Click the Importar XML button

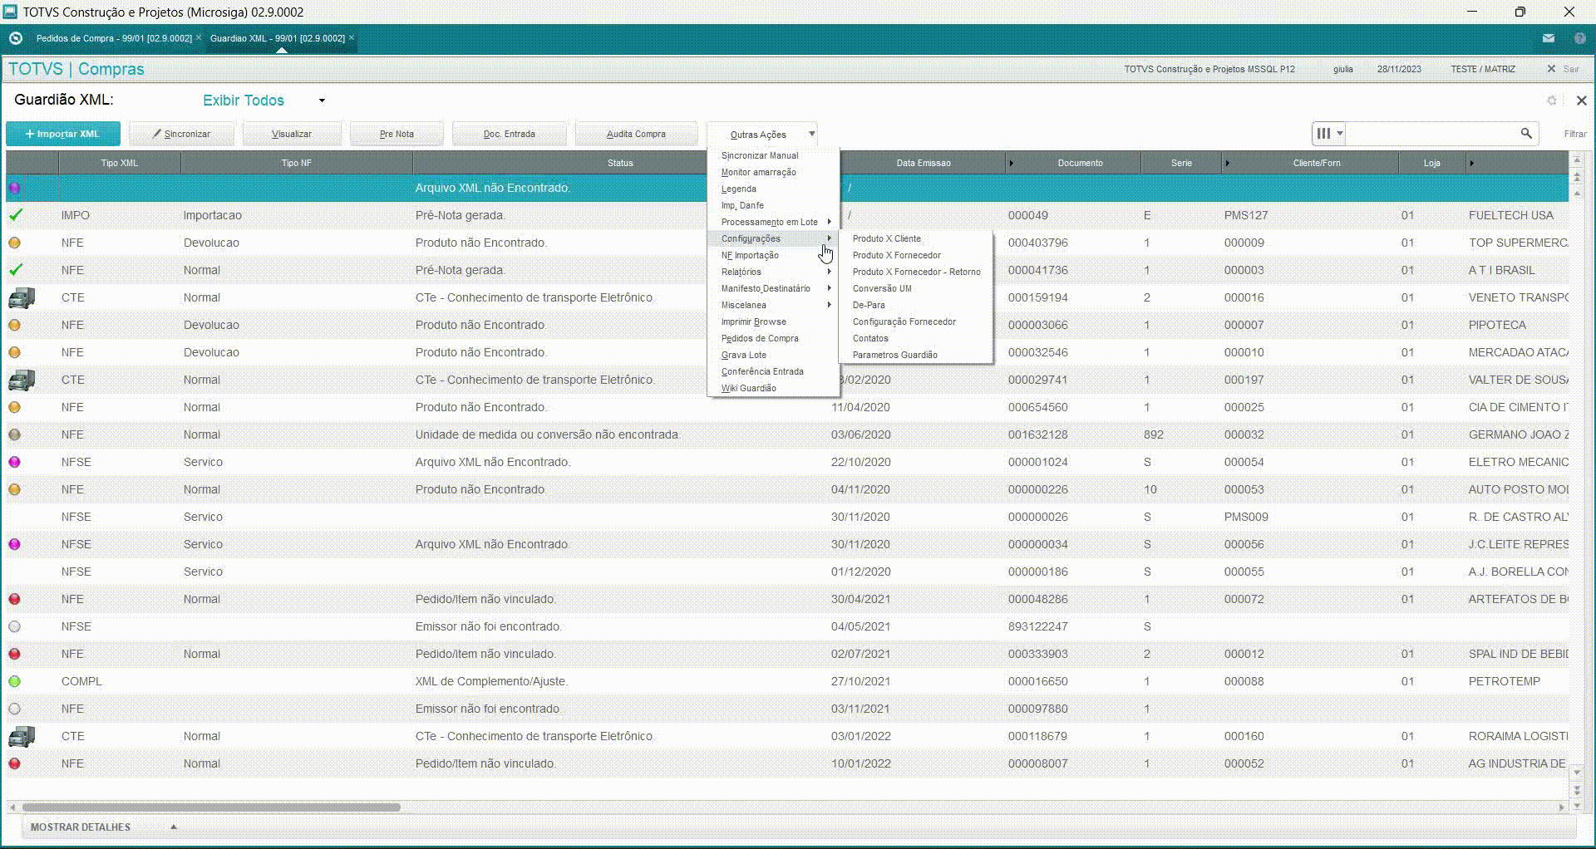(63, 134)
